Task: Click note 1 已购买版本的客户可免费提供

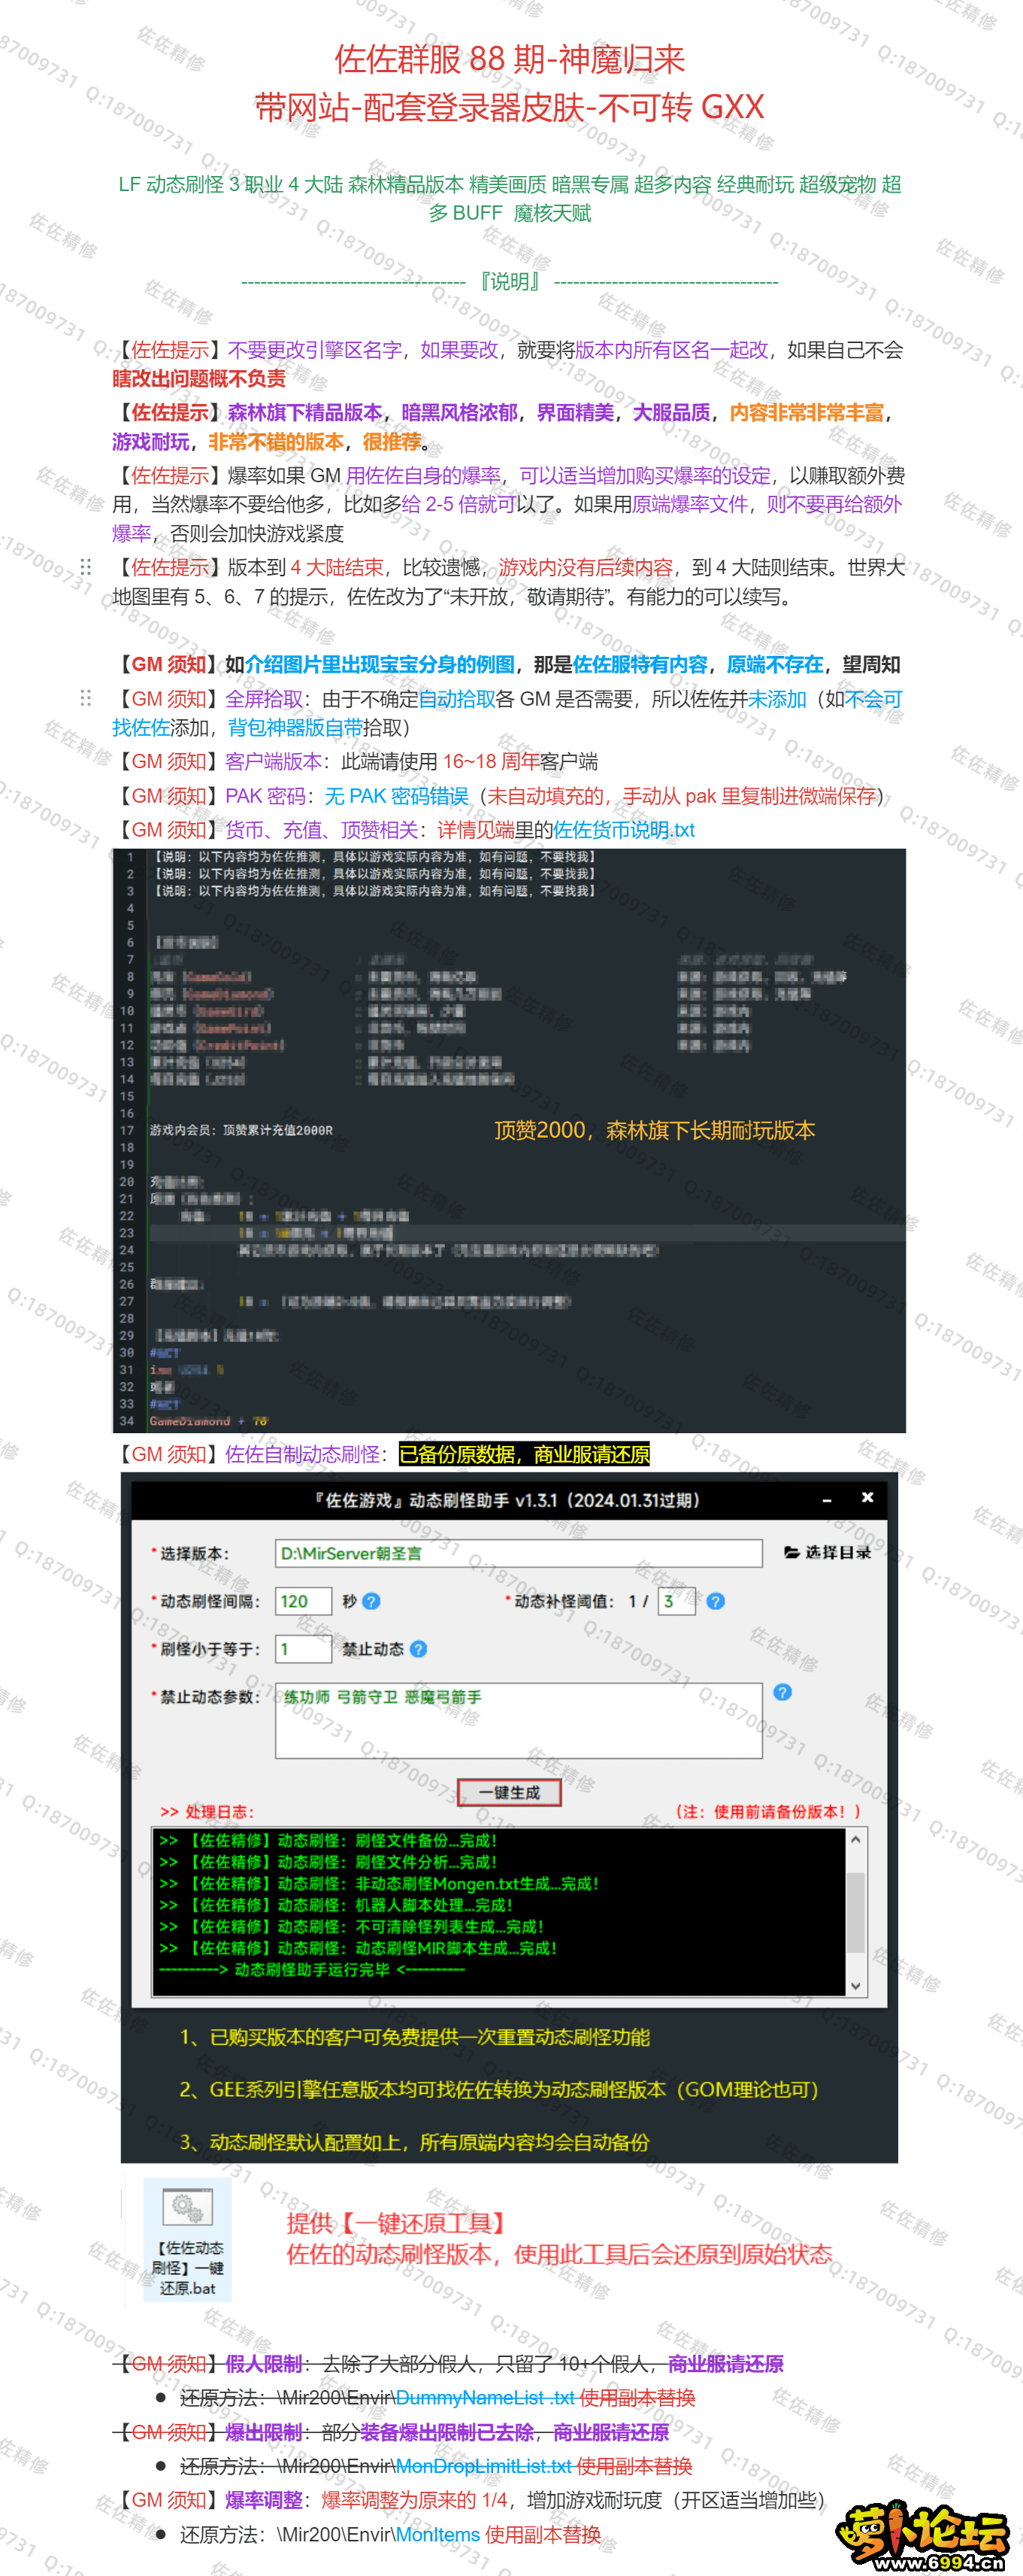Action: [x=415, y=2037]
